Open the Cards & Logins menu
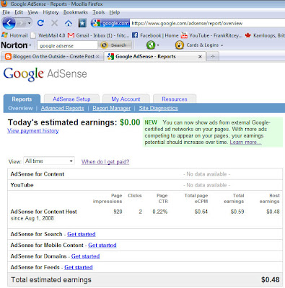Image resolution: width=285 pixels, height=288 pixels. (x=204, y=45)
